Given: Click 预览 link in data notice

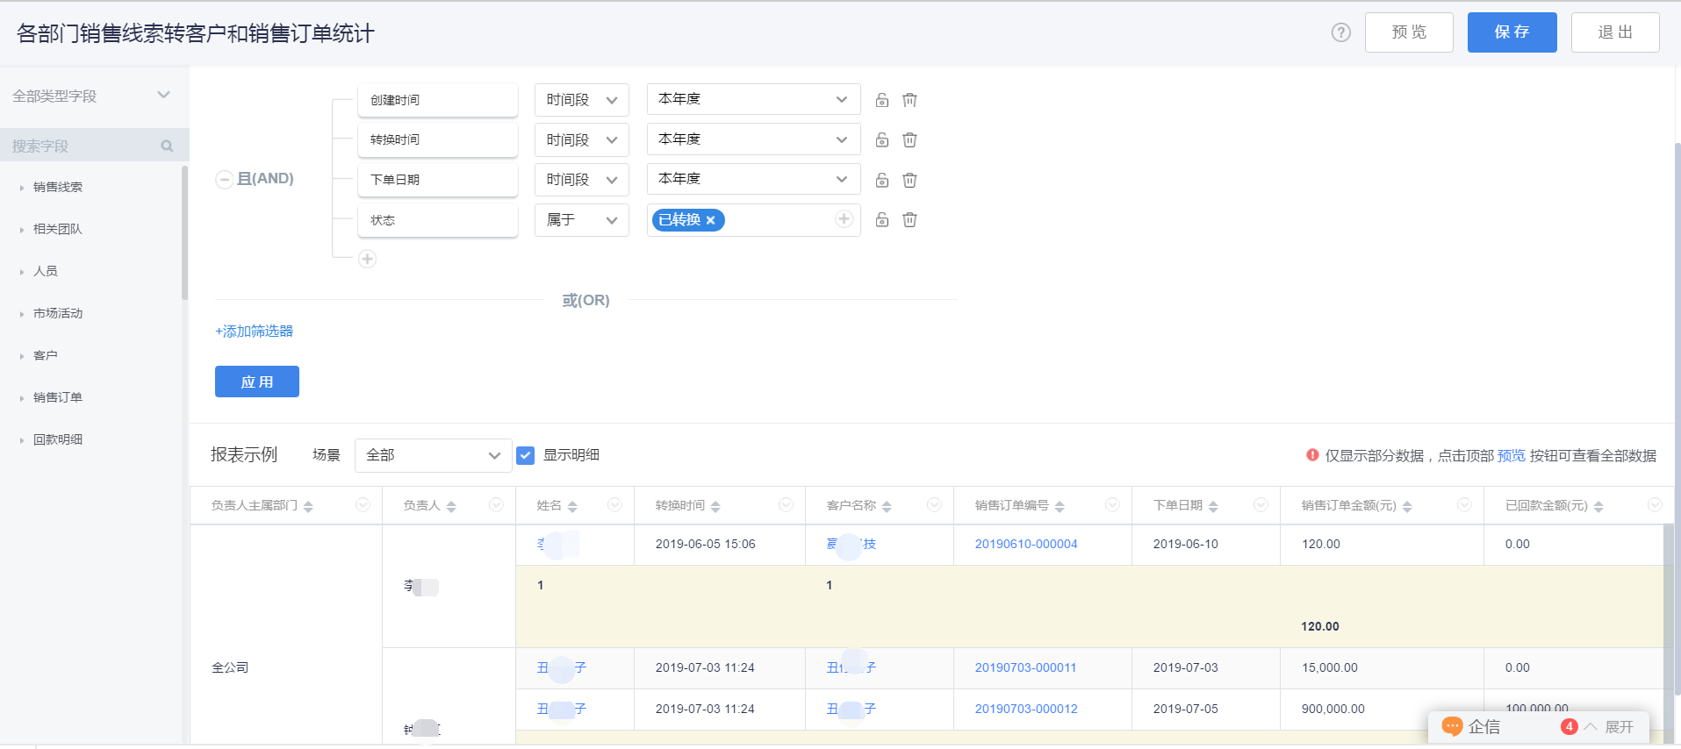Looking at the screenshot, I should pos(1511,456).
